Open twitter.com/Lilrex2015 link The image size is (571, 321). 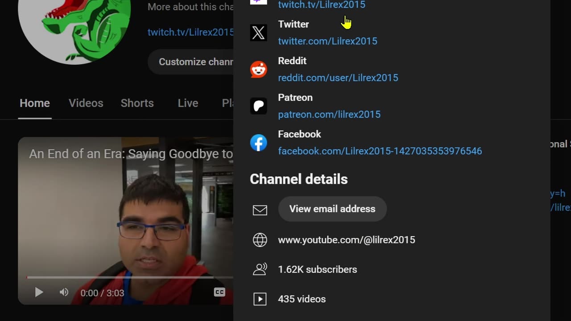point(327,41)
